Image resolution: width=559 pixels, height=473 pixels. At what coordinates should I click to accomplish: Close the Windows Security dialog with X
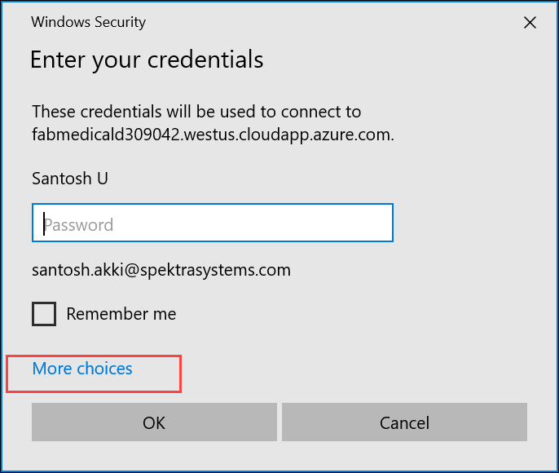(x=530, y=23)
